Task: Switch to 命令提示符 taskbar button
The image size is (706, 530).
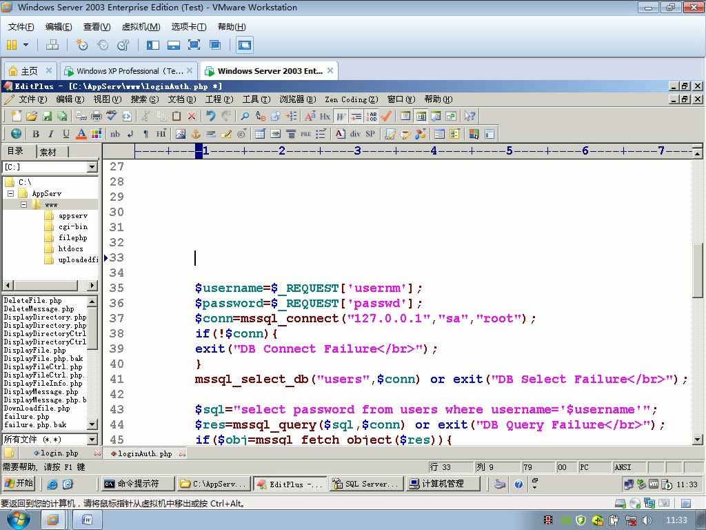Action: [137, 484]
